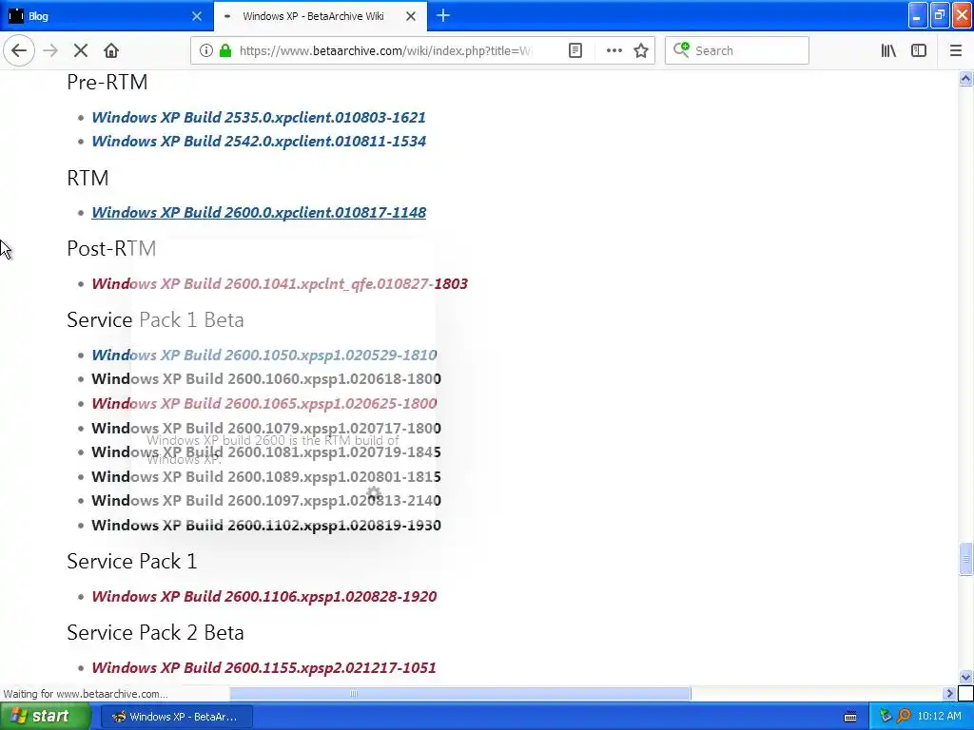Show site information icon in address bar
Image resolution: width=974 pixels, height=730 pixels.
(206, 51)
